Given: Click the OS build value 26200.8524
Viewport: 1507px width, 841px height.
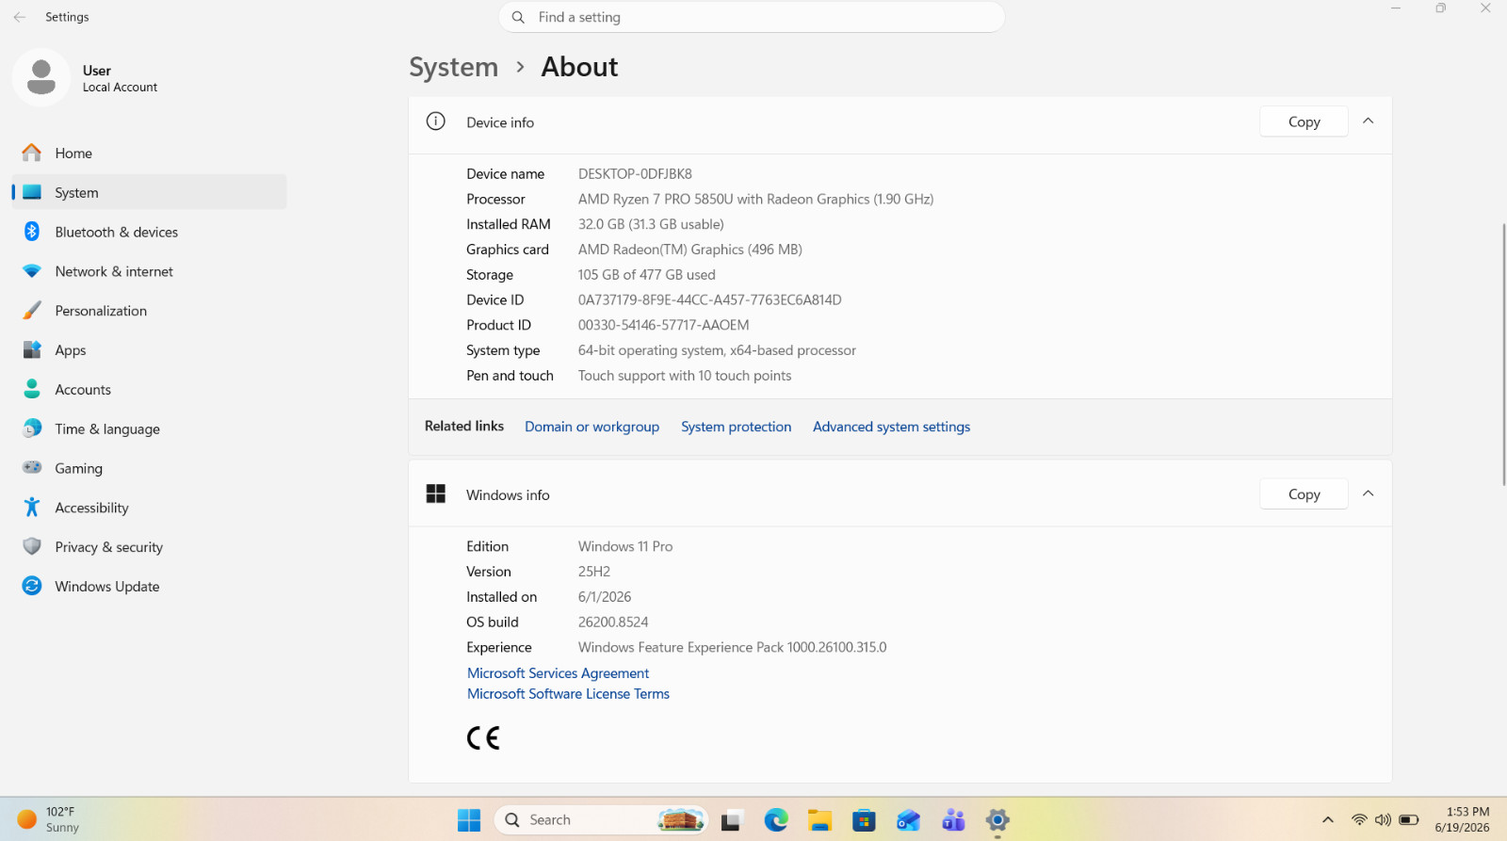Looking at the screenshot, I should [x=613, y=623].
